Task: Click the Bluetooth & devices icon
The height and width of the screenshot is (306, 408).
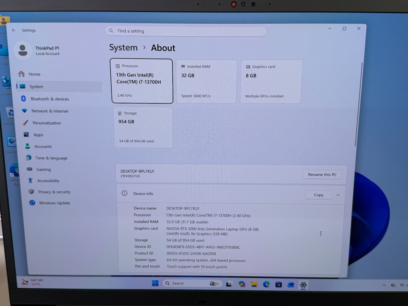Action: coord(23,99)
